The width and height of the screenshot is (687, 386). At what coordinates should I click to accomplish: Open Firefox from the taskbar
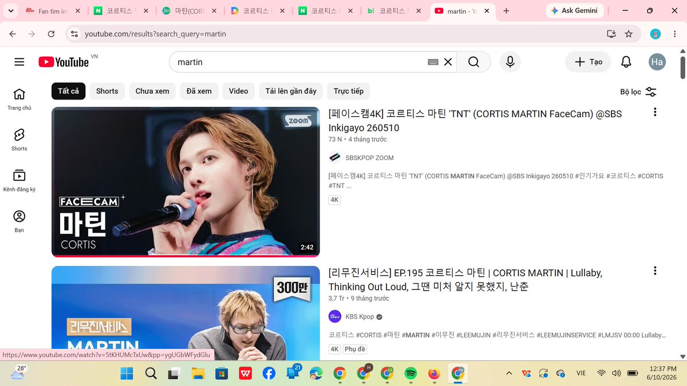434,373
